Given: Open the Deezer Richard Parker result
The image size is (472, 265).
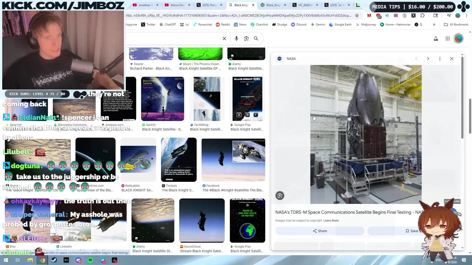Looking at the screenshot, I should click(x=151, y=66).
